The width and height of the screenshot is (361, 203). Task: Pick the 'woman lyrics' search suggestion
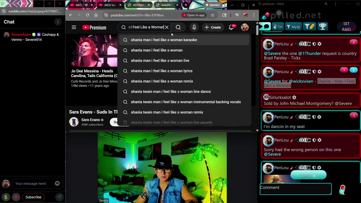point(184,71)
